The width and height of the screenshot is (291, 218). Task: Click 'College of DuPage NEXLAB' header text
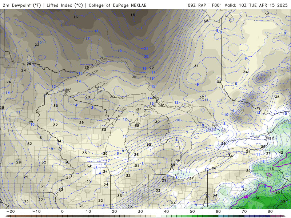(x=117, y=5)
